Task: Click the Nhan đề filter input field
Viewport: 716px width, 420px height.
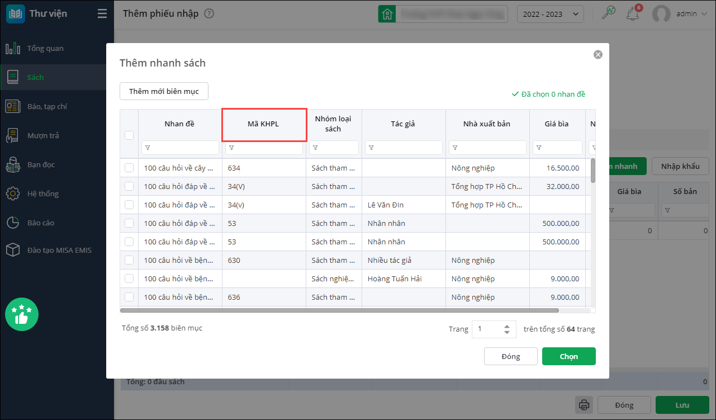Action: point(180,148)
